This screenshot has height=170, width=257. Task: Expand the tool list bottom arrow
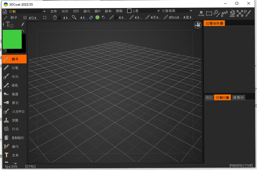point(15,163)
